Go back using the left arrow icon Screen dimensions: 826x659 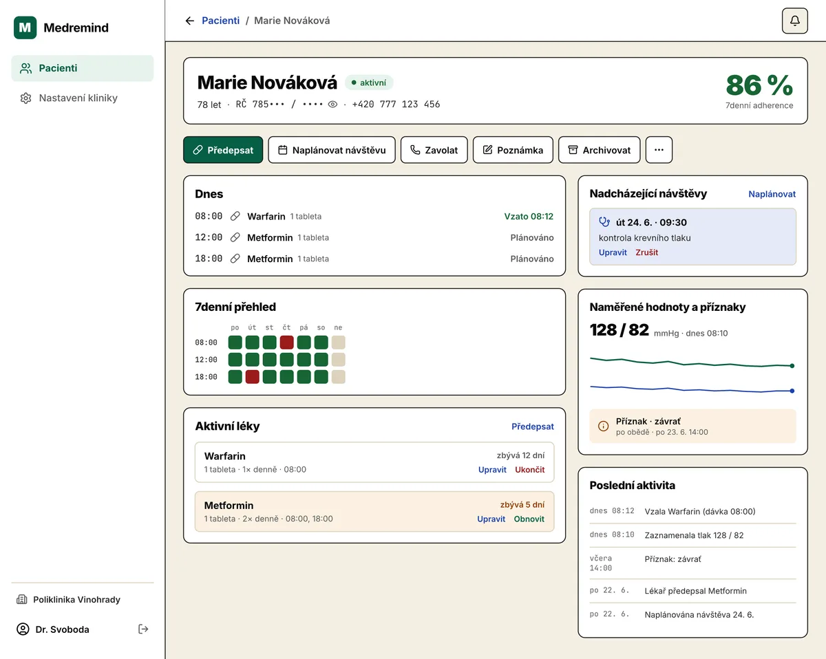[x=190, y=21]
